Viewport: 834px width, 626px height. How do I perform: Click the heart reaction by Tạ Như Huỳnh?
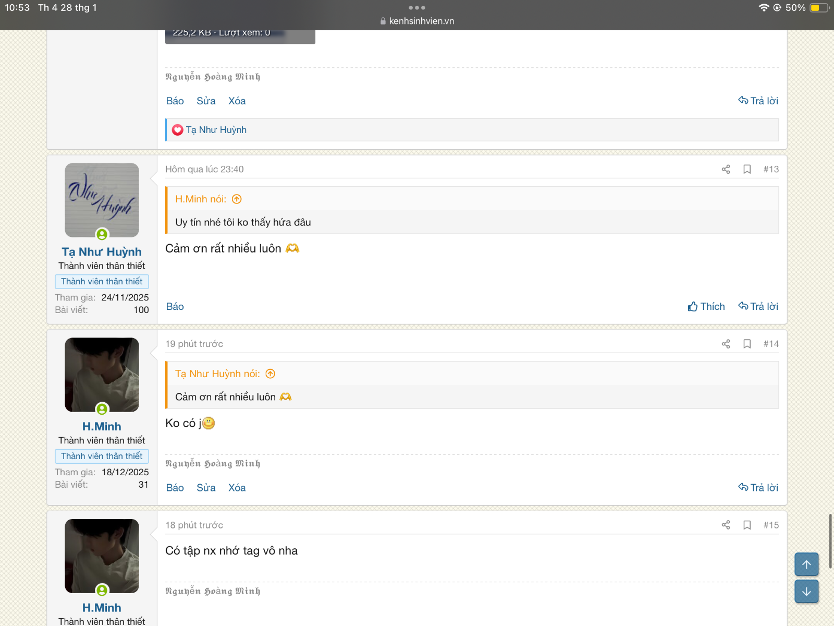[x=178, y=130]
